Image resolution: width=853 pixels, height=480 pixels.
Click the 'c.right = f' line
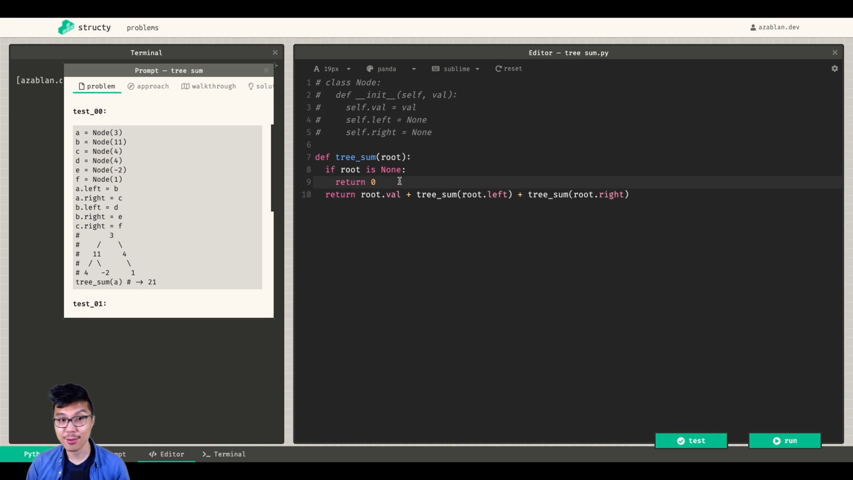(99, 226)
